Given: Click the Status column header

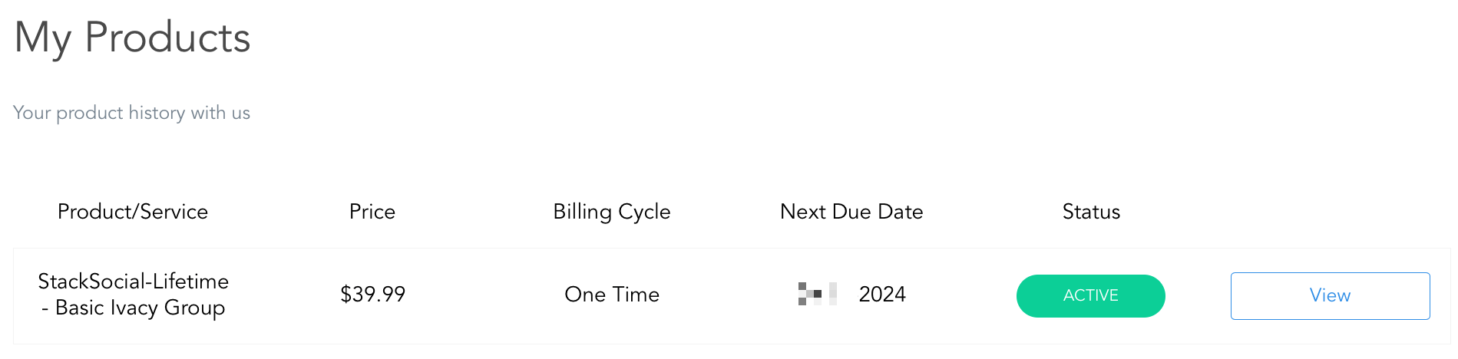Looking at the screenshot, I should (x=1091, y=212).
